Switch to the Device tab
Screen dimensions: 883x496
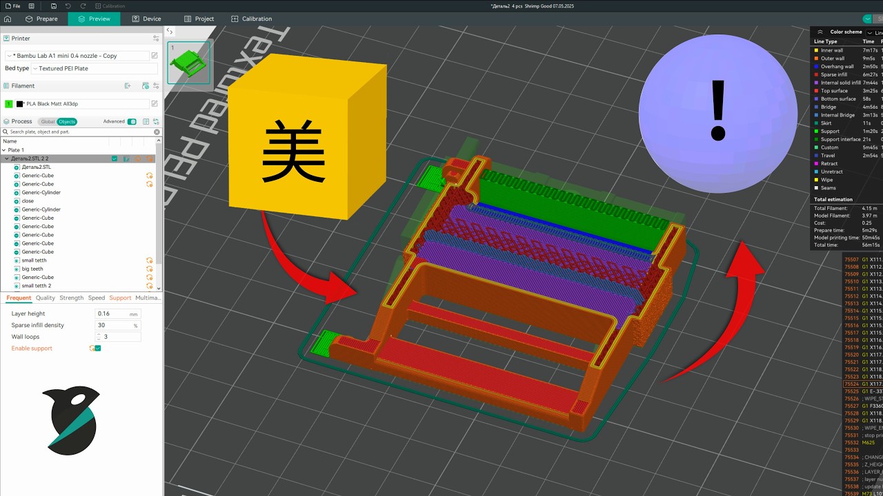coord(146,19)
